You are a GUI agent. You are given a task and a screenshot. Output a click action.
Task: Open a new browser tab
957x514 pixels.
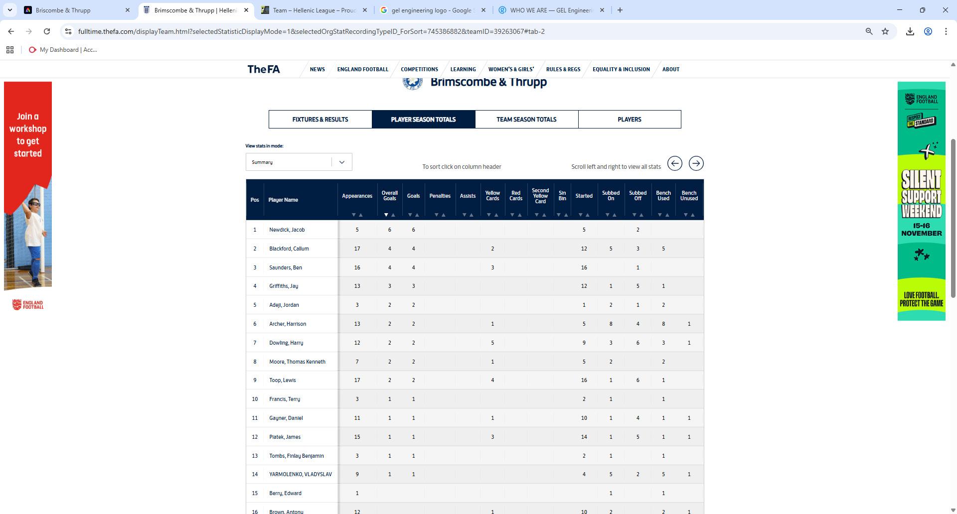[x=620, y=10]
